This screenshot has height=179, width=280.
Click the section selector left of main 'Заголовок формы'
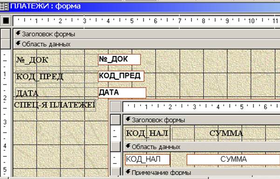(x=6, y=34)
